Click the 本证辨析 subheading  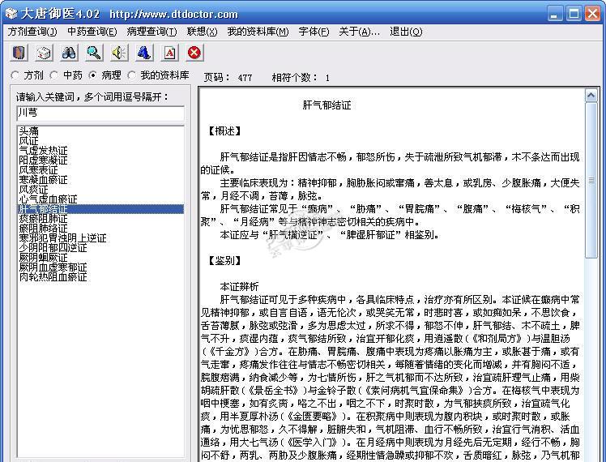point(239,287)
